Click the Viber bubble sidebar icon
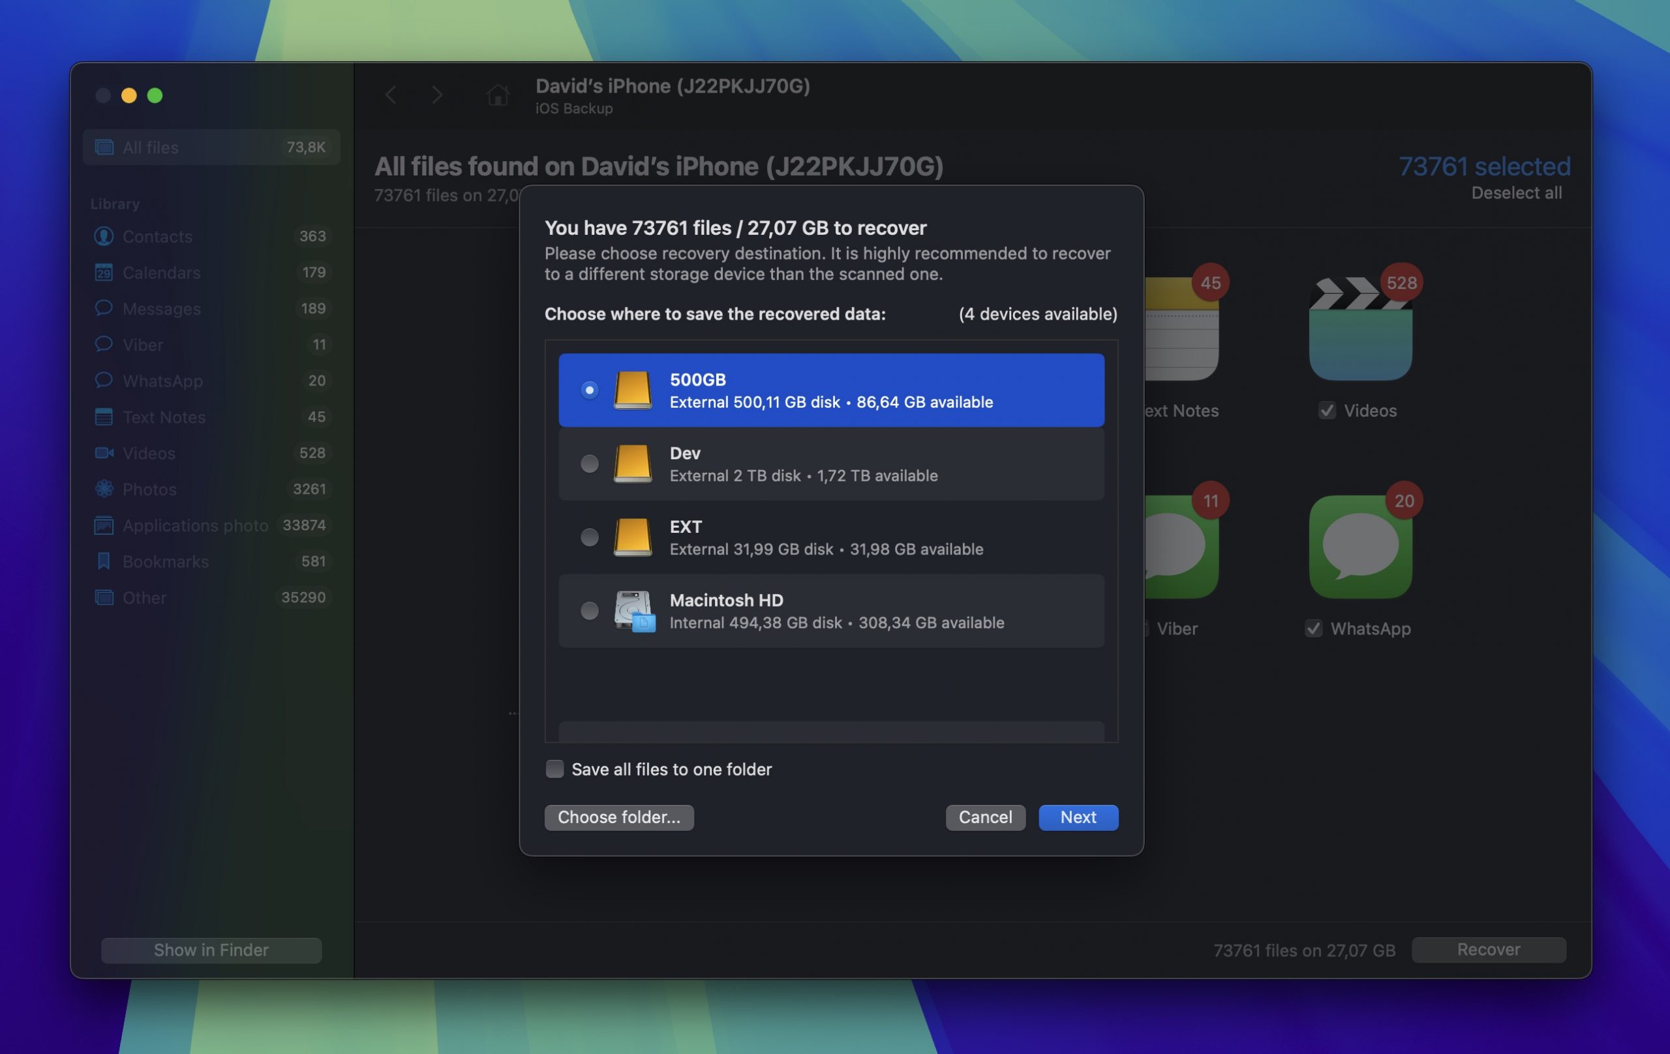Screen dimensions: 1670x1054 (103, 344)
